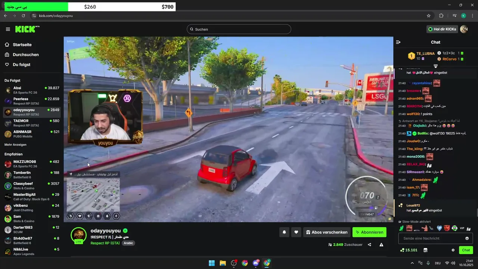Open Darter1983 SCUM channel
The image size is (478, 269).
32,229
